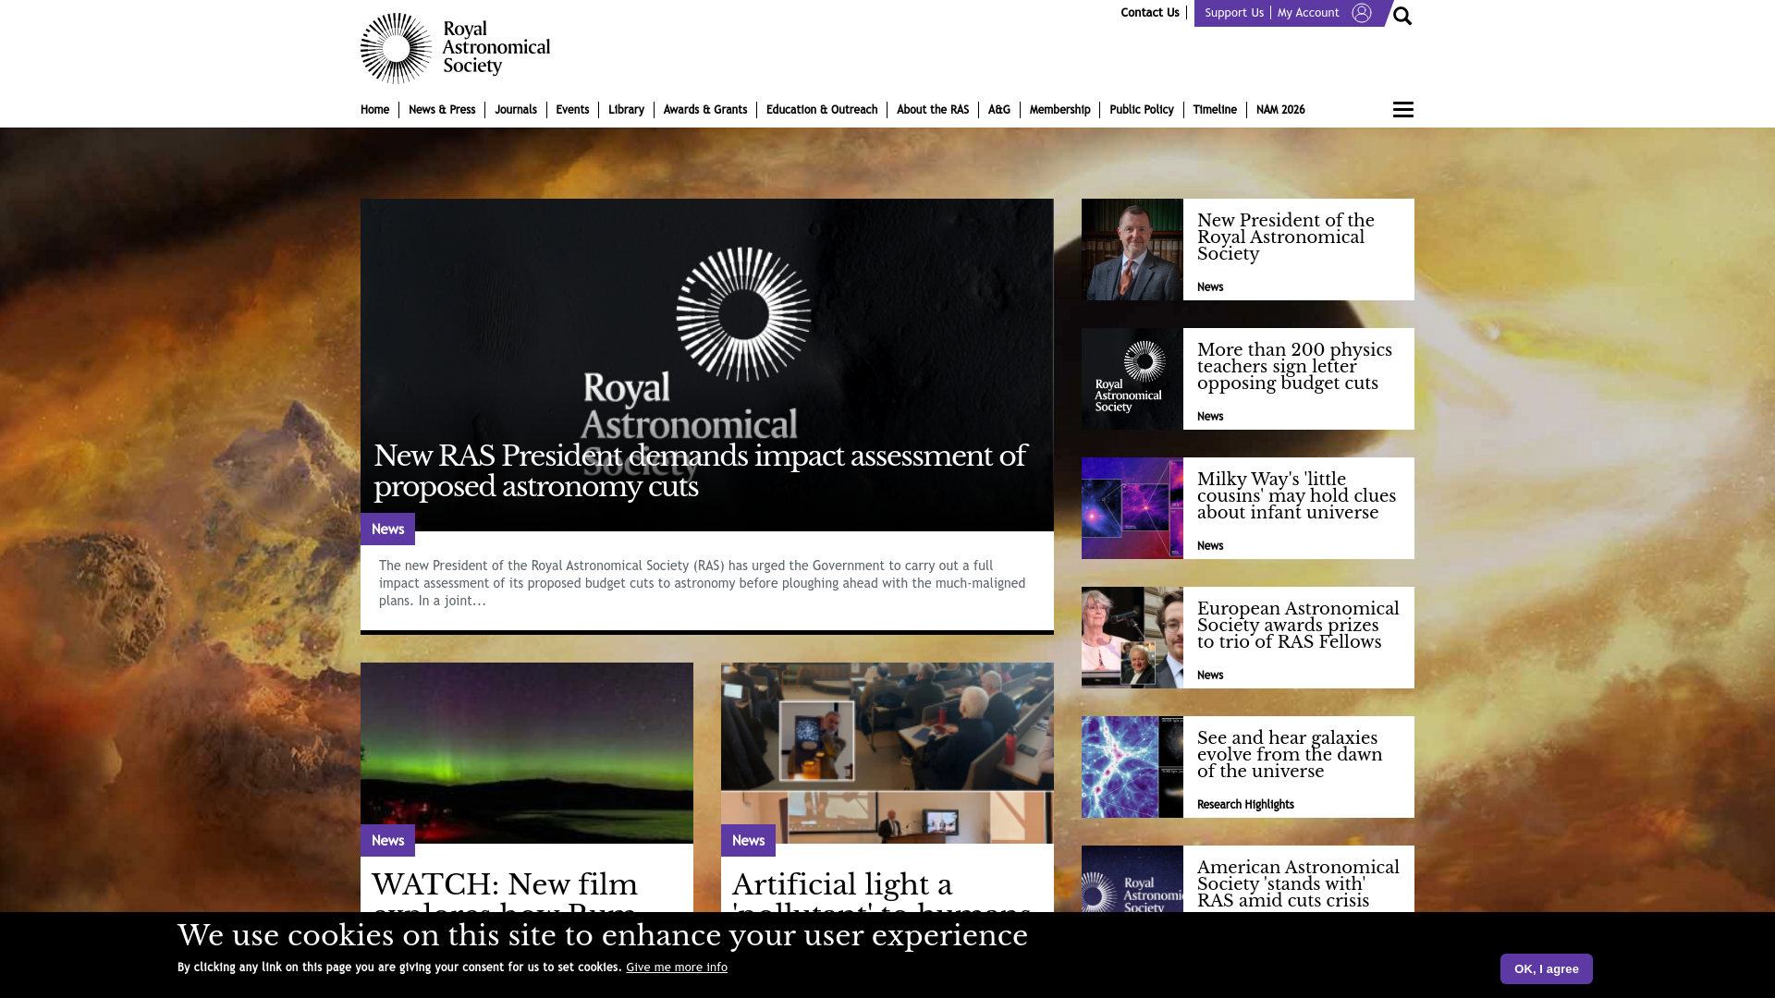This screenshot has height=998, width=1775.
Task: Open Contact Us link
Action: [x=1150, y=13]
